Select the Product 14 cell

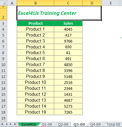point(35,106)
